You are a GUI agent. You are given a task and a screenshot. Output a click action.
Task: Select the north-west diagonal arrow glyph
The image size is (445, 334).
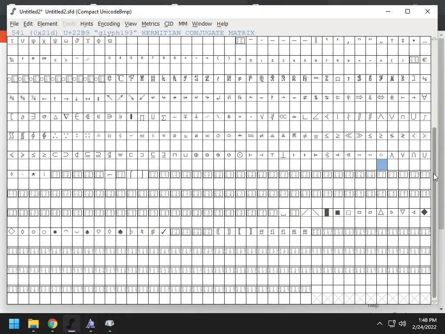(110, 98)
